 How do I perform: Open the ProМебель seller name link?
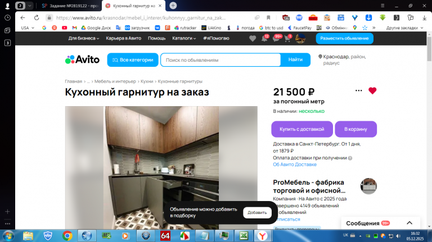click(x=309, y=186)
